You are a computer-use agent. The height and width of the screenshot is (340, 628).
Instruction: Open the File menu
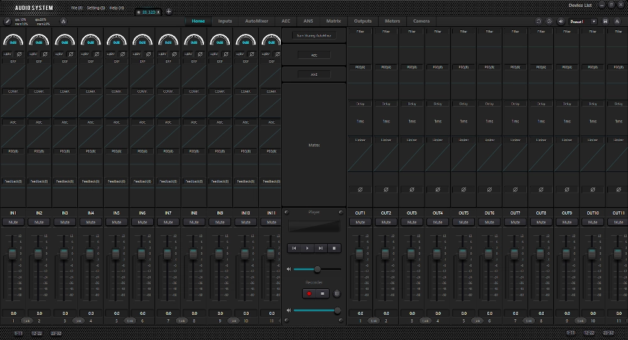(77, 8)
